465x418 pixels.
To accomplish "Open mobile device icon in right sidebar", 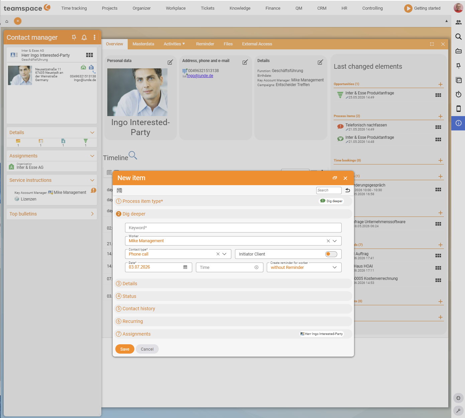I will pyautogui.click(x=459, y=108).
